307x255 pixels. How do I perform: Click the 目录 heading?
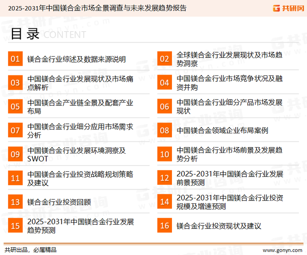click(25, 34)
